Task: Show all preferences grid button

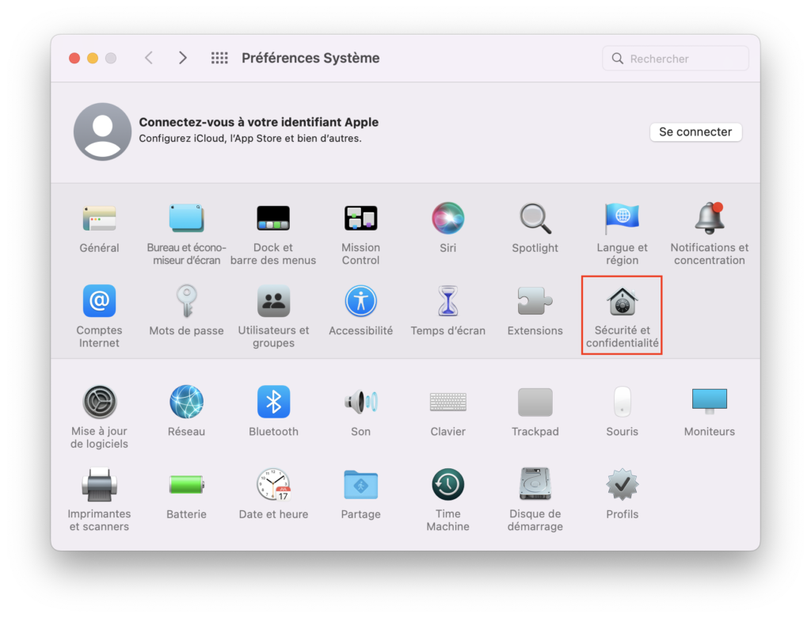Action: 219,58
